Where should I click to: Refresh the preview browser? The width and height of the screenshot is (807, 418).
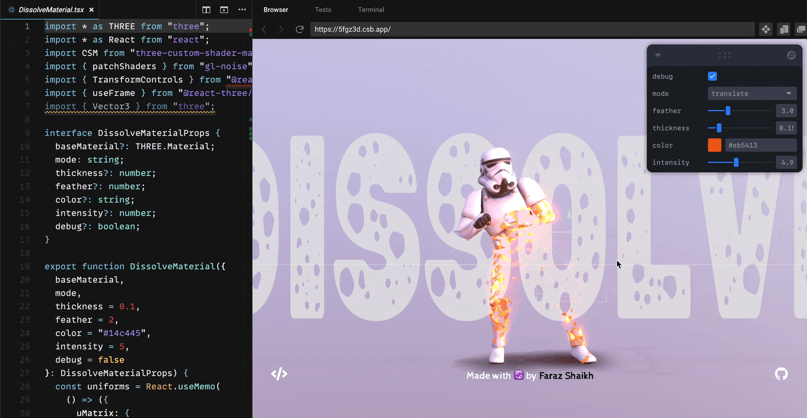[x=299, y=29]
